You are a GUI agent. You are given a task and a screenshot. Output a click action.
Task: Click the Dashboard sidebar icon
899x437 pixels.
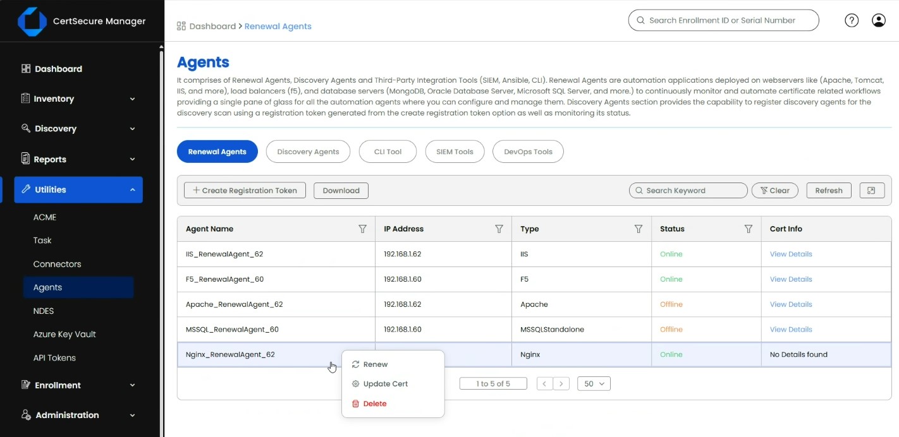[26, 68]
